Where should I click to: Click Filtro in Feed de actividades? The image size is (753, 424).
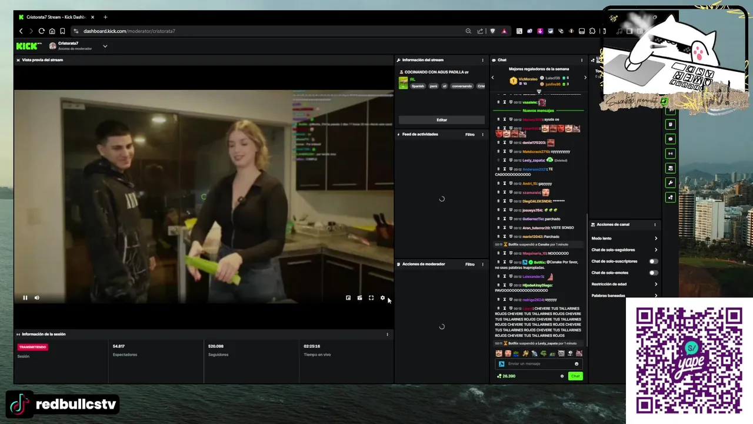pyautogui.click(x=469, y=134)
